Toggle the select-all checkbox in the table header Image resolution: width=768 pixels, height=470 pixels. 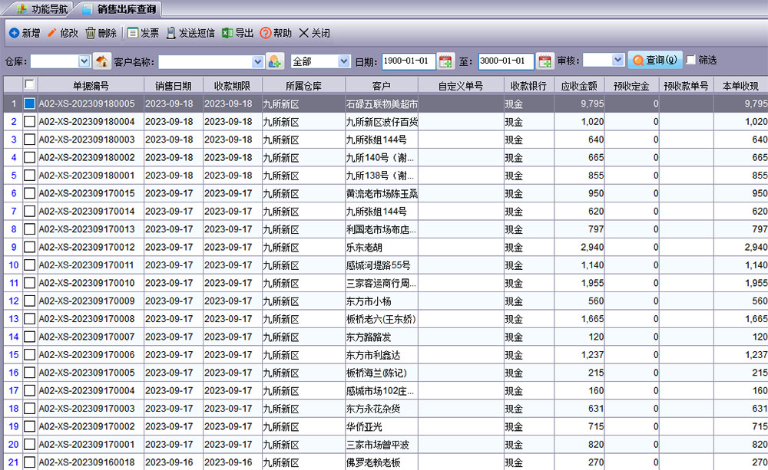pos(29,84)
